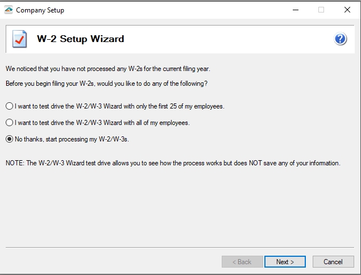
Task: Click the 'Before you begin filing your W-2s' question
Action: (107, 84)
